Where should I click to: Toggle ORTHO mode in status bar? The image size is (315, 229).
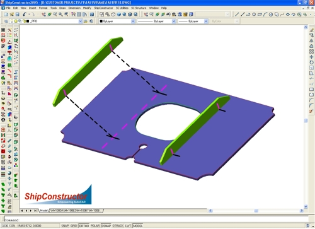[x=84, y=226]
